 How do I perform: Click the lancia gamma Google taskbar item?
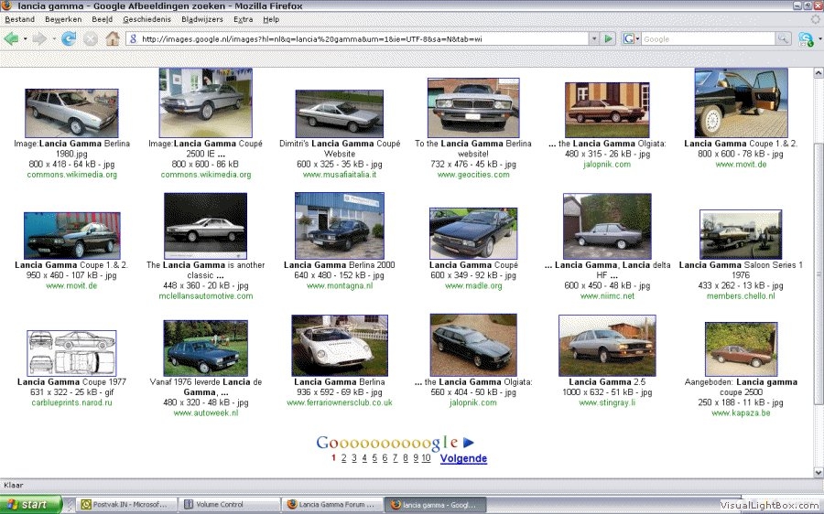(x=434, y=505)
